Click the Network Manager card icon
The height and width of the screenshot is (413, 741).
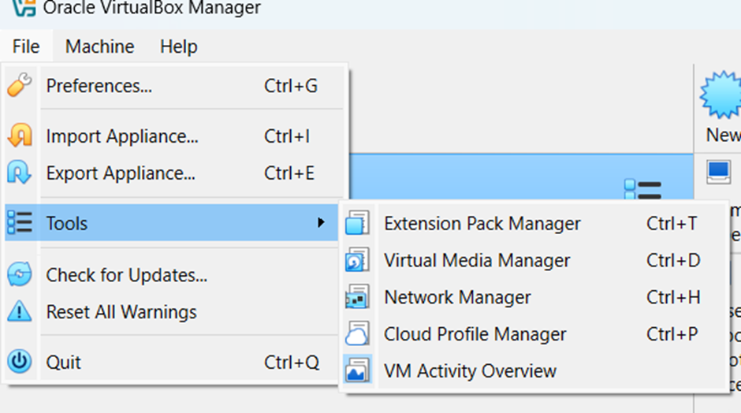(x=357, y=297)
